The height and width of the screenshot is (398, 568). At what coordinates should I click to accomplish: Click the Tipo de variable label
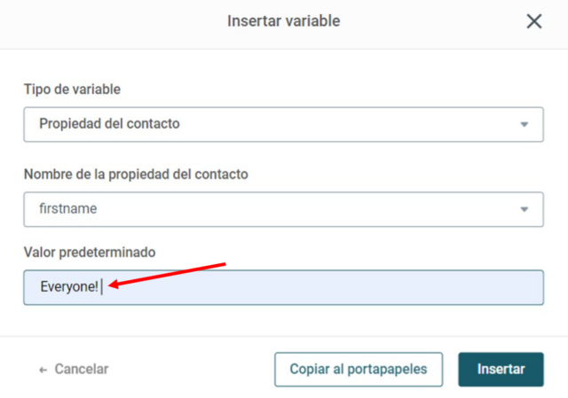[x=72, y=90]
